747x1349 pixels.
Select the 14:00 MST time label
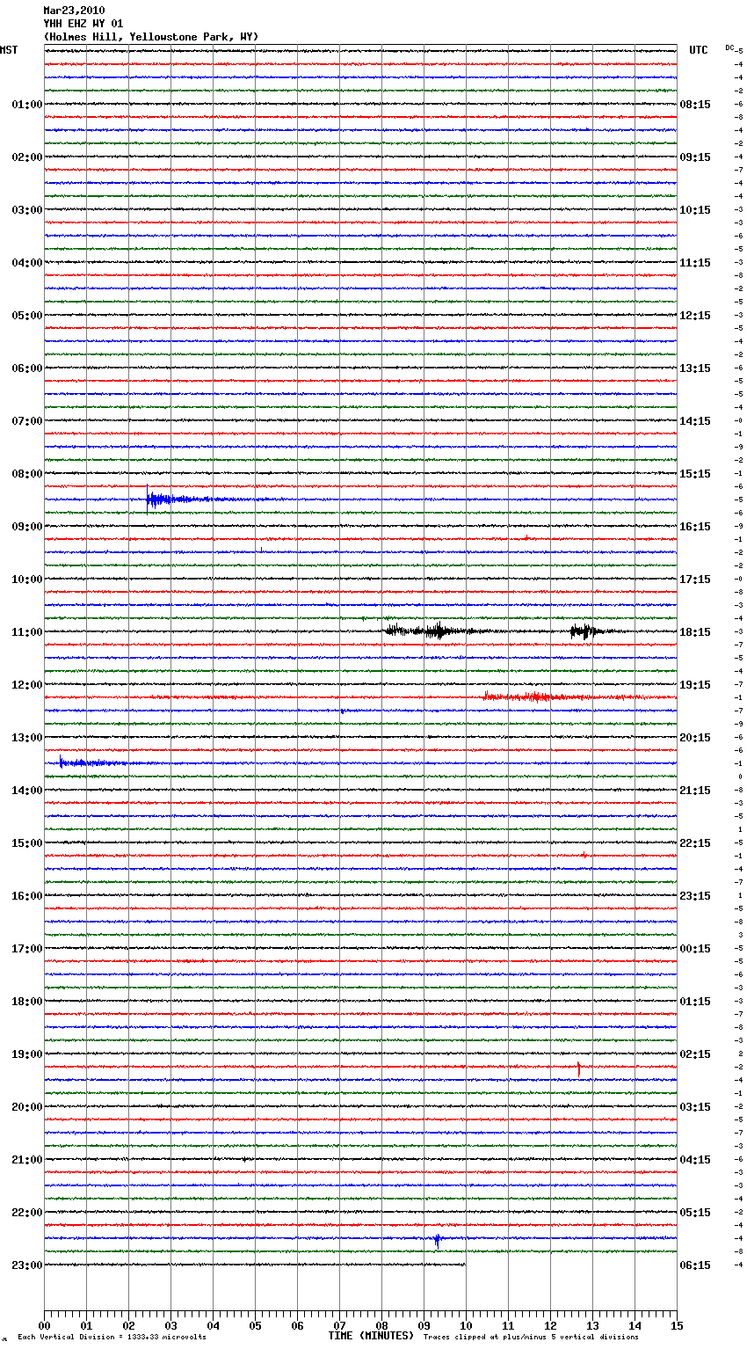click(x=27, y=791)
